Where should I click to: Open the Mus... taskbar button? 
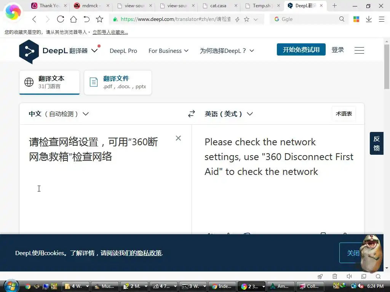tap(105, 286)
